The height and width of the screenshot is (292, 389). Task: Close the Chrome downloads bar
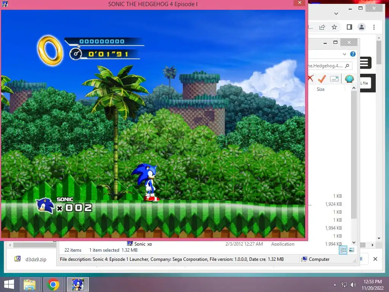(375, 259)
